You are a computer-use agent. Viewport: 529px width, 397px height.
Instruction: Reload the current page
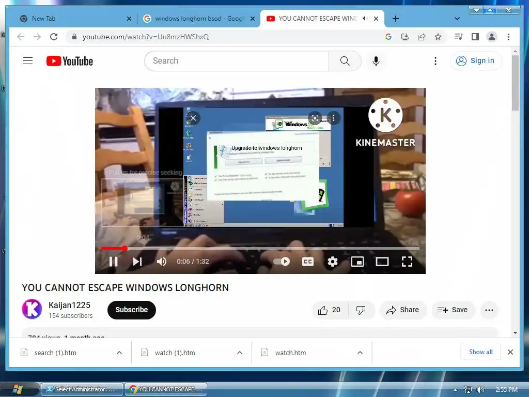pos(54,37)
